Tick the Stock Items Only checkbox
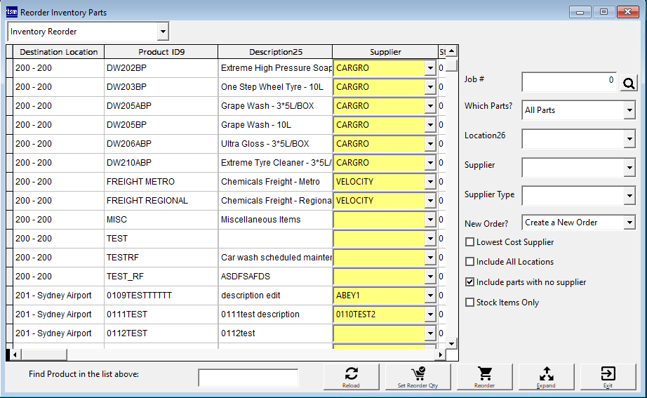 click(x=470, y=303)
